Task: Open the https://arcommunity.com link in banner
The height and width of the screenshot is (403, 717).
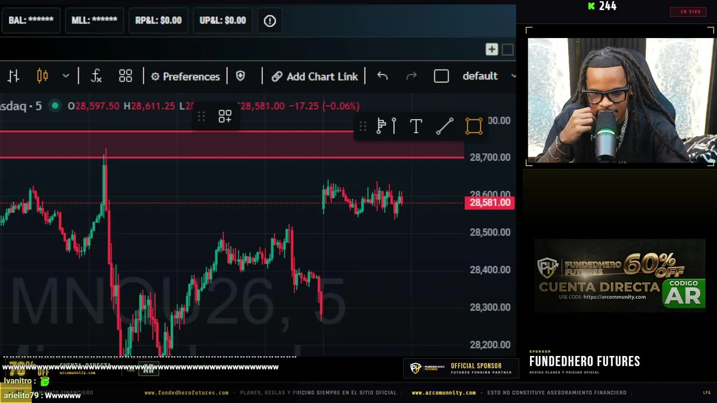Action: pyautogui.click(x=614, y=297)
